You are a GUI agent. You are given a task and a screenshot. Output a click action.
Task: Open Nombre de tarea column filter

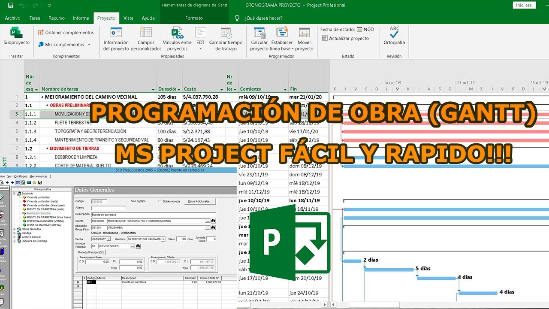(153, 89)
